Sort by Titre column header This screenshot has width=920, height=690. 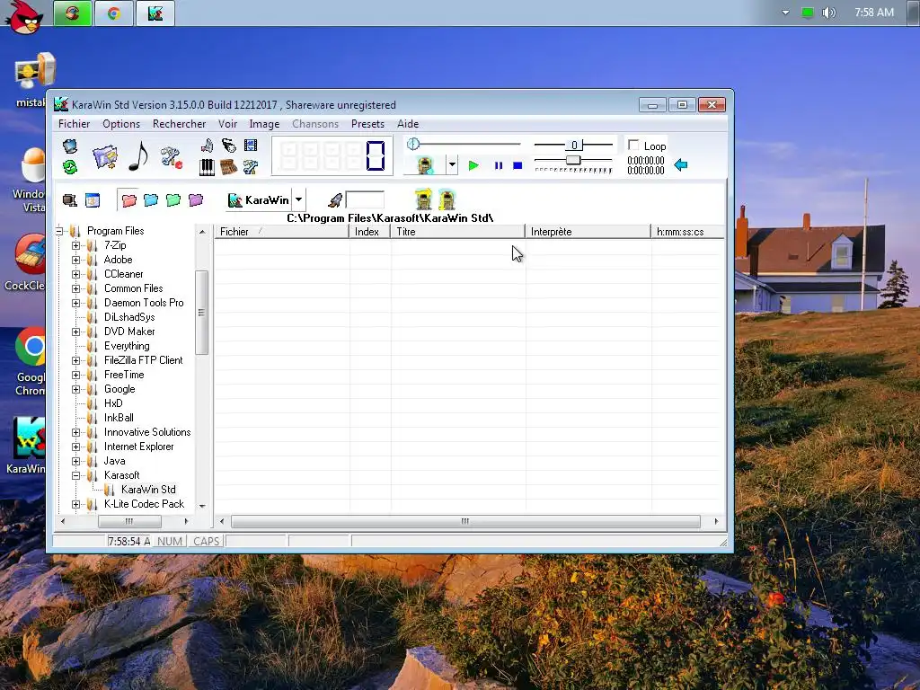[x=457, y=232]
